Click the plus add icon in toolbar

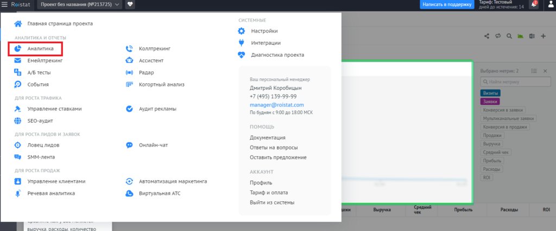click(543, 36)
